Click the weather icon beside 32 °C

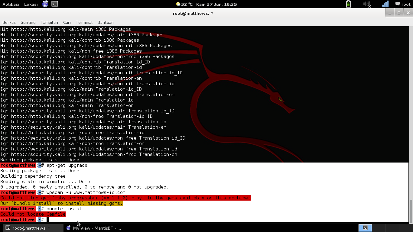(x=178, y=4)
